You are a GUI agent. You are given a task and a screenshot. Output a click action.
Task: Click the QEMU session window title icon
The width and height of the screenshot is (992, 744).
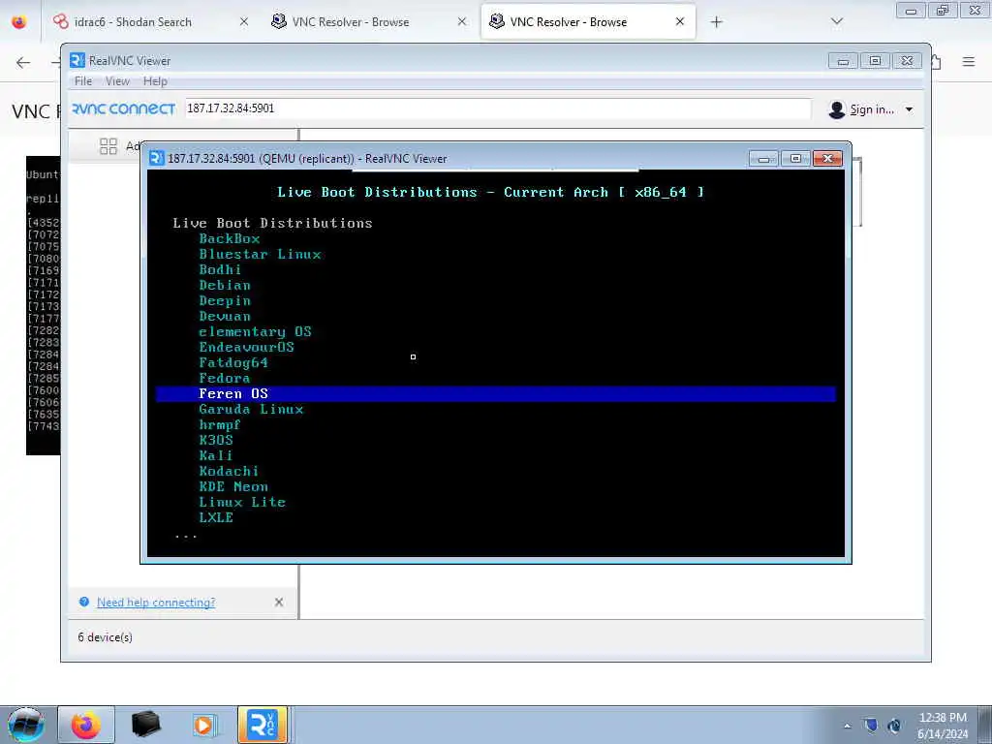(156, 158)
